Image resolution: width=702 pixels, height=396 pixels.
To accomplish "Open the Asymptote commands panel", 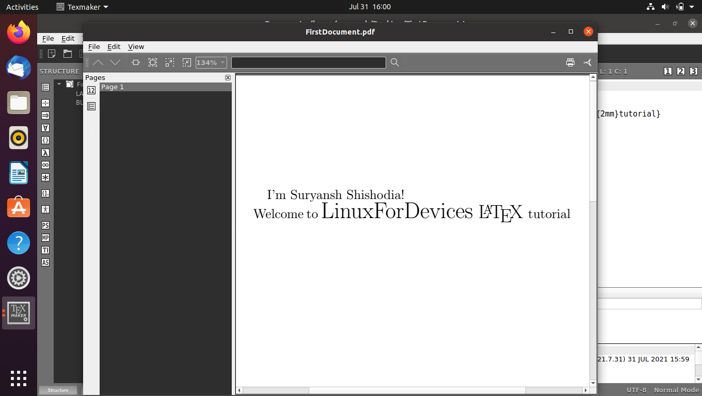I will [45, 262].
